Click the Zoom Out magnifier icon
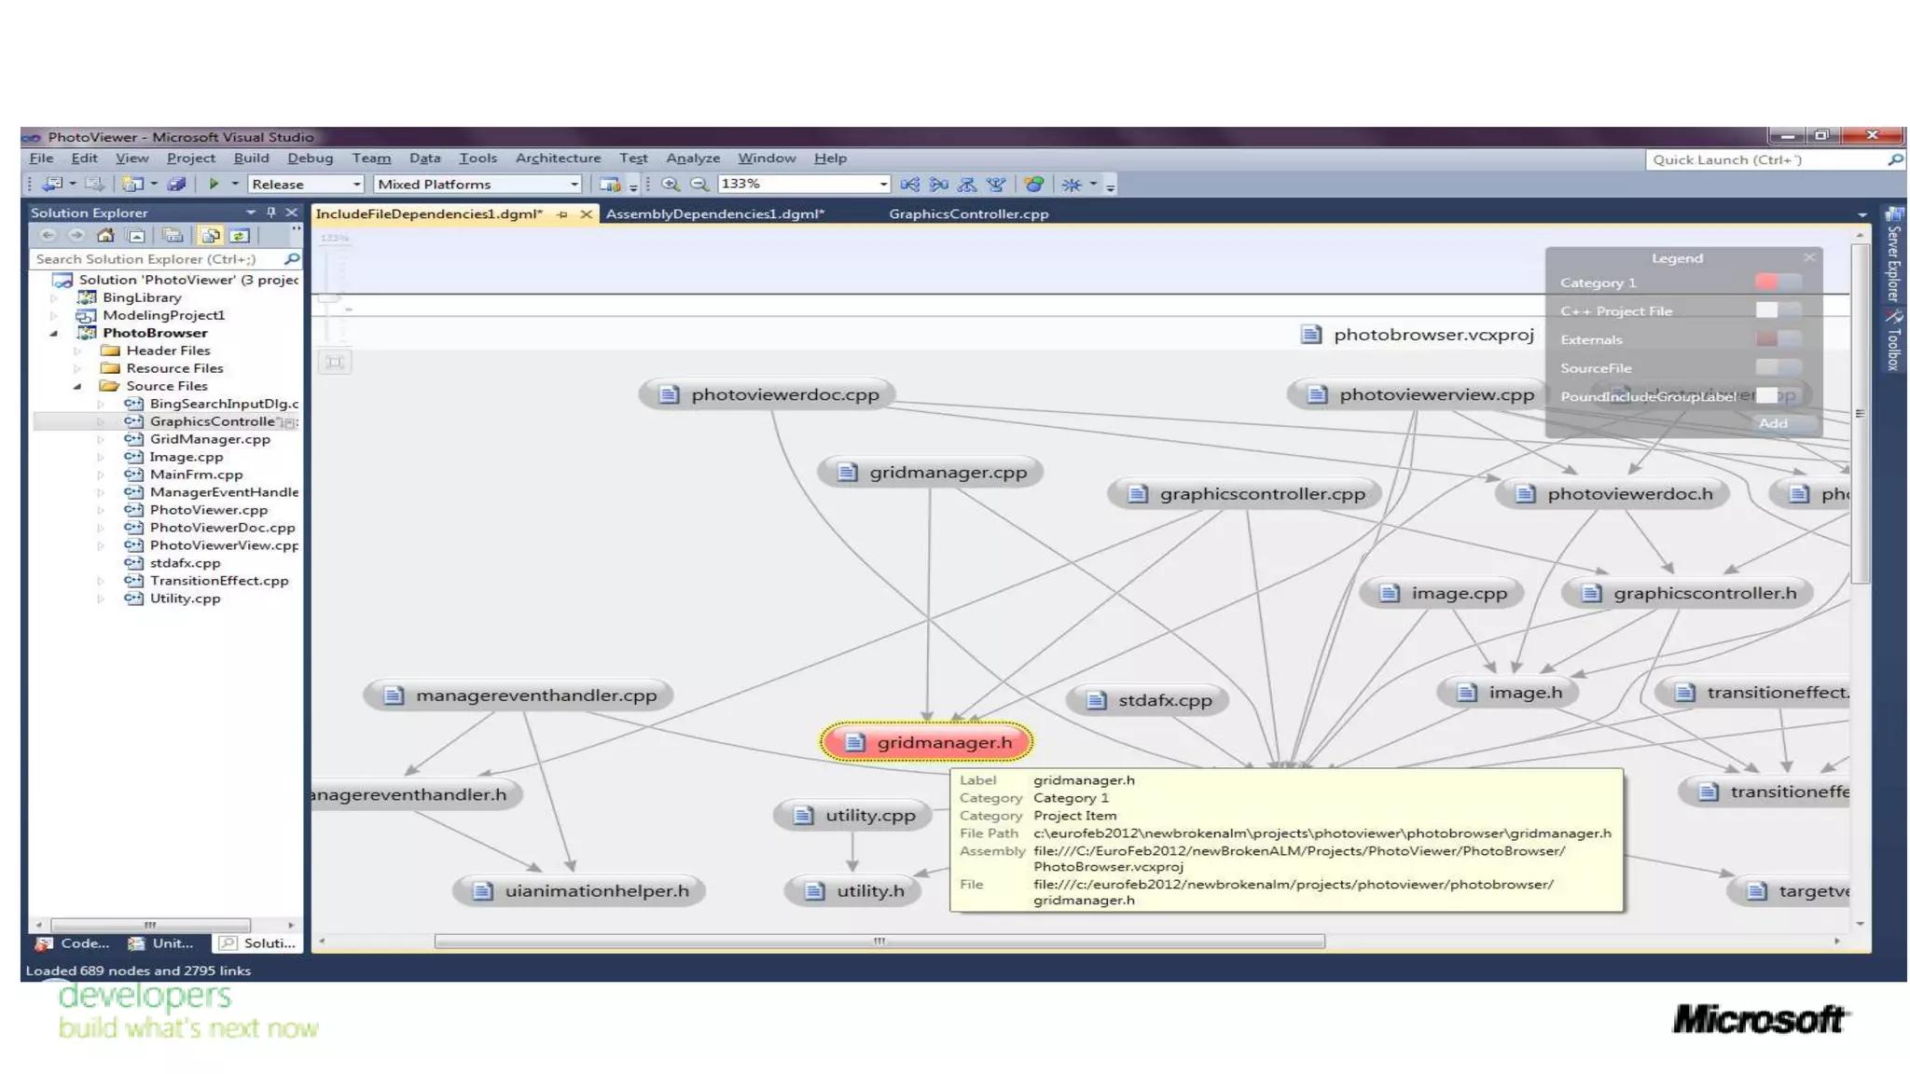Viewport: 1910px width, 1074px height. [x=699, y=185]
